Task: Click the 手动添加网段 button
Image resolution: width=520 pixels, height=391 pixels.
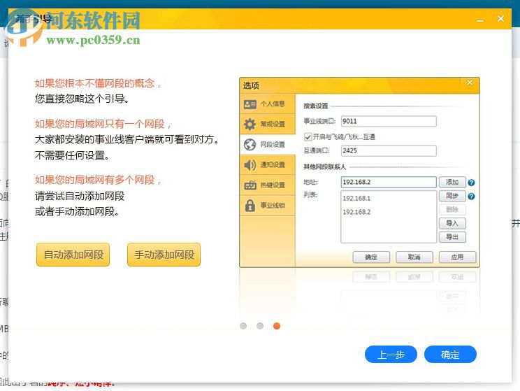Action: tap(164, 255)
